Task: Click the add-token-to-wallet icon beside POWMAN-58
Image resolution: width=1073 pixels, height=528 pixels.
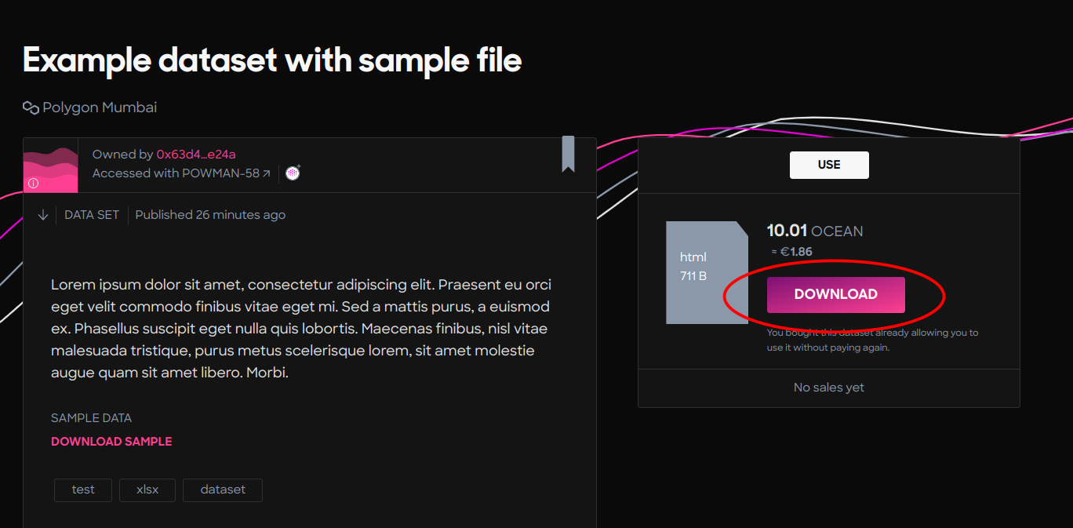Action: 293,173
